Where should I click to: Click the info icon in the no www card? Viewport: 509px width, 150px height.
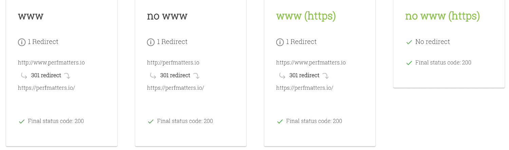151,42
